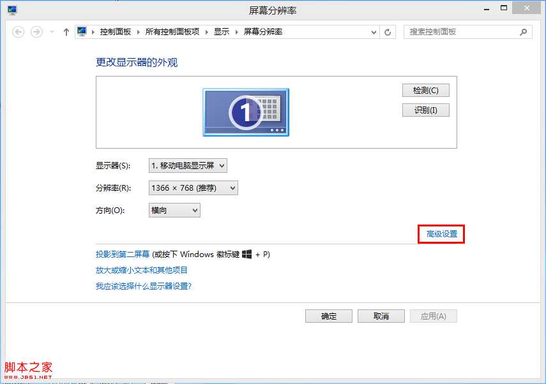The image size is (546, 384).
Task: Expand the address bar history dropdown
Action: tap(374, 33)
